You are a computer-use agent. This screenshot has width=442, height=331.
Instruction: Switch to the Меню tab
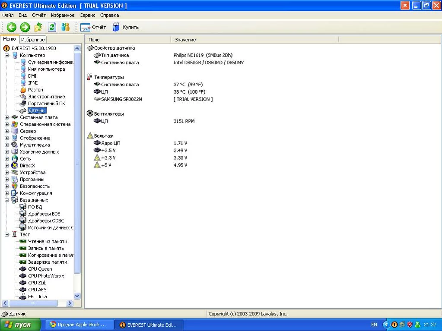click(10, 39)
